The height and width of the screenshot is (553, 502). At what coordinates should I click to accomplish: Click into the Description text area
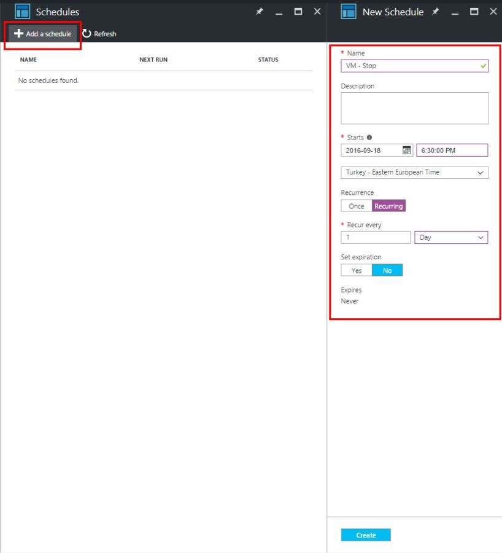point(415,108)
